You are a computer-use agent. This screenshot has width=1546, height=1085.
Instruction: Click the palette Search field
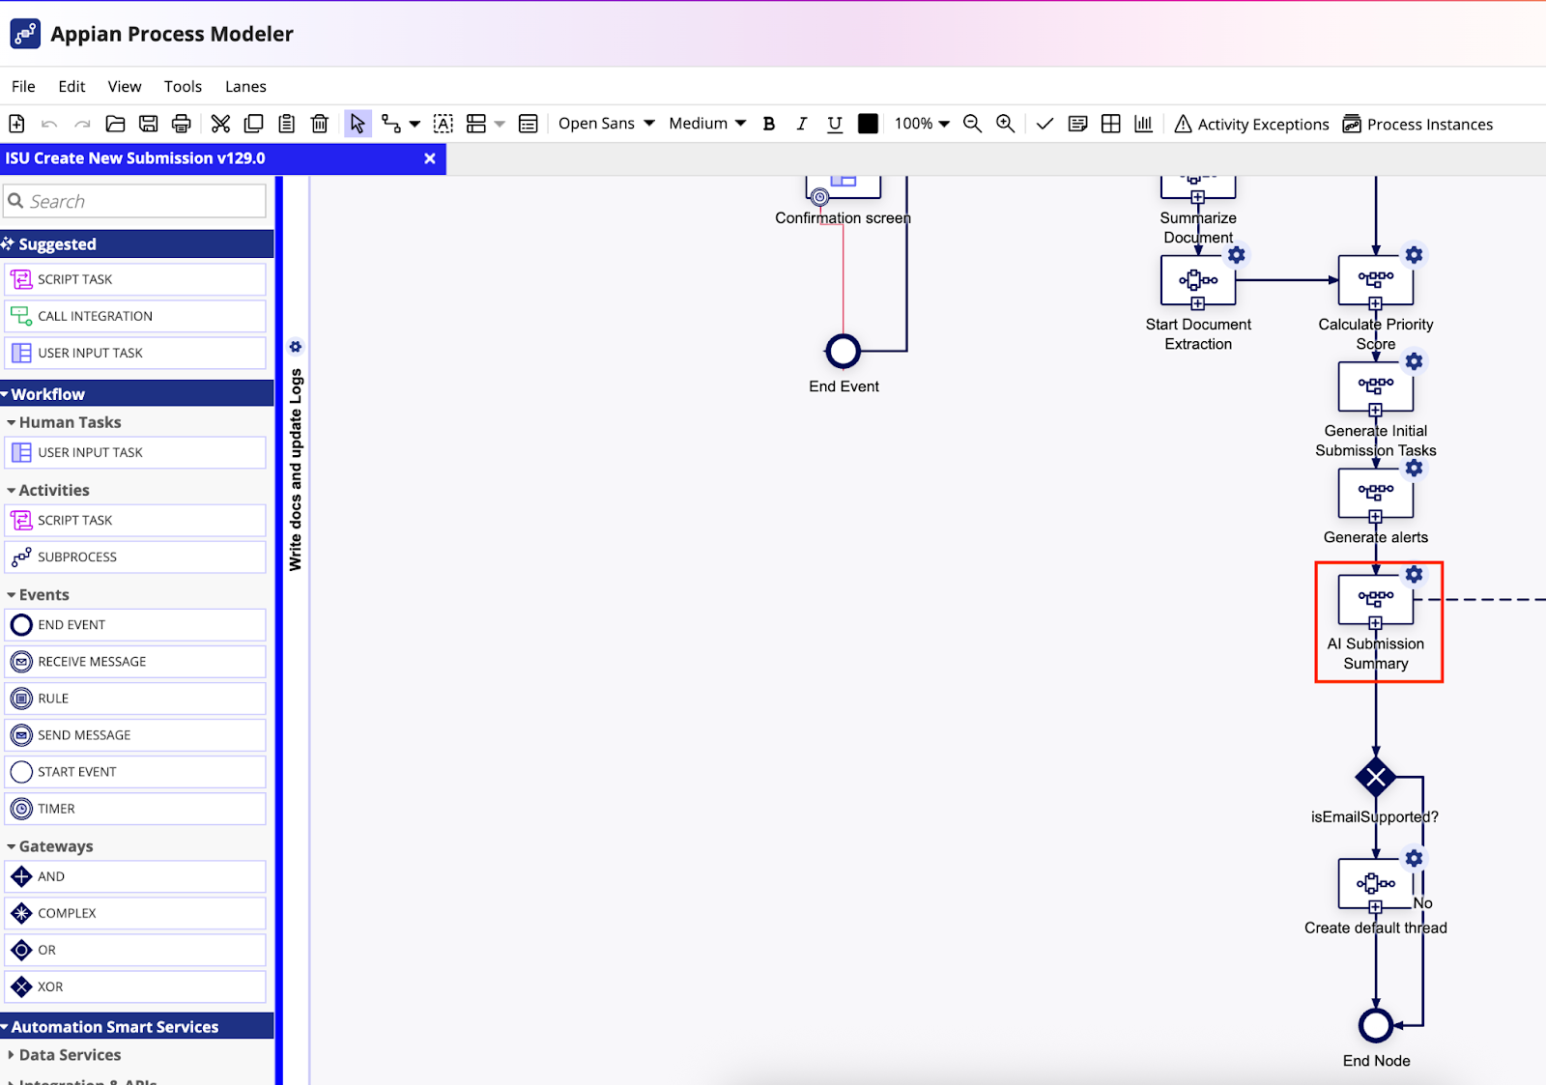tap(135, 201)
